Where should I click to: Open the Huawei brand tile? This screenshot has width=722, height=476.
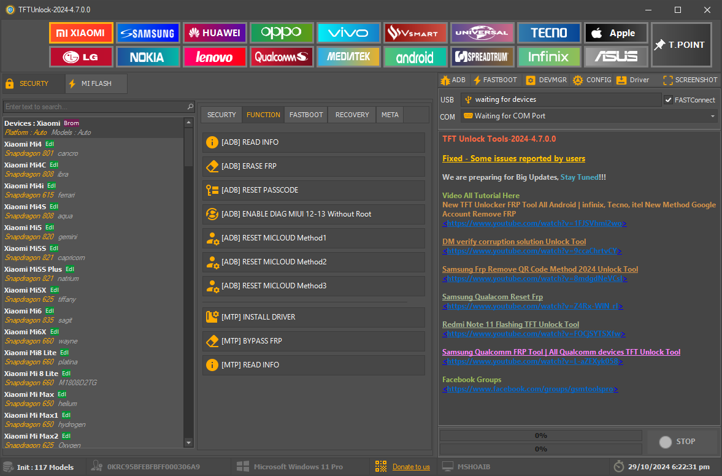tap(215, 33)
